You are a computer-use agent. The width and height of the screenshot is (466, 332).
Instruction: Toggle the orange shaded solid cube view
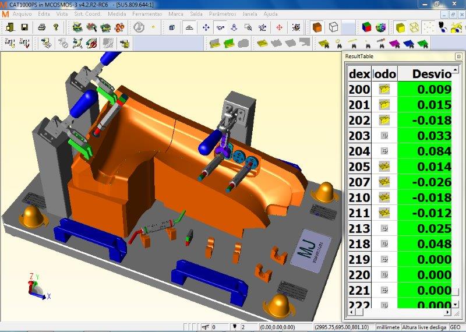pos(317,27)
